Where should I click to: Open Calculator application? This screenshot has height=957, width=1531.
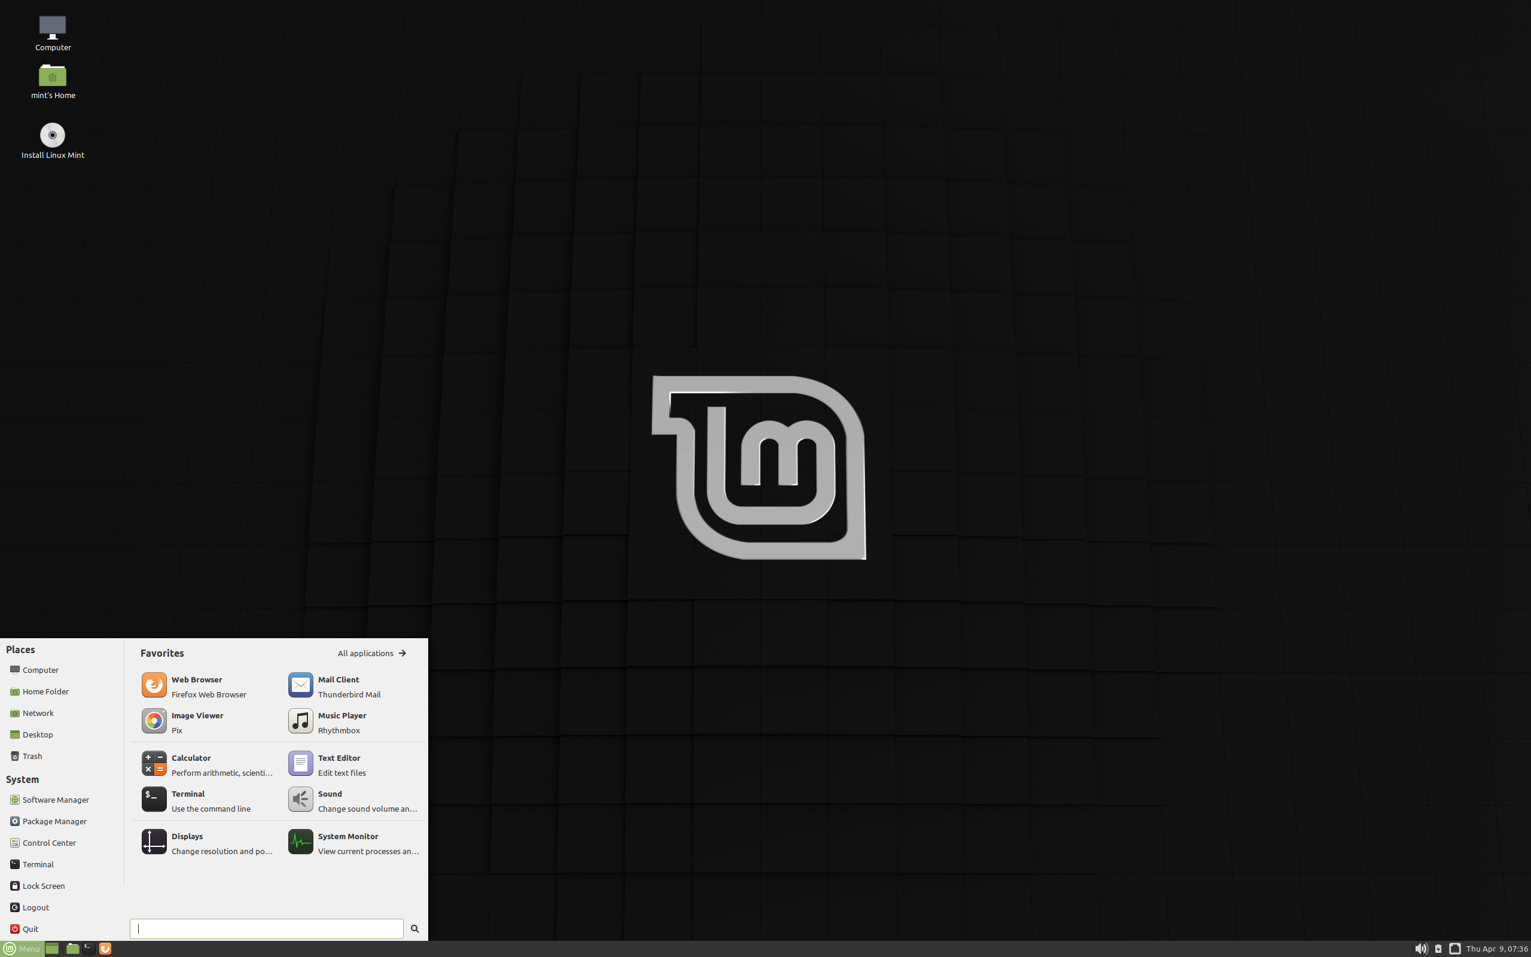coord(205,764)
